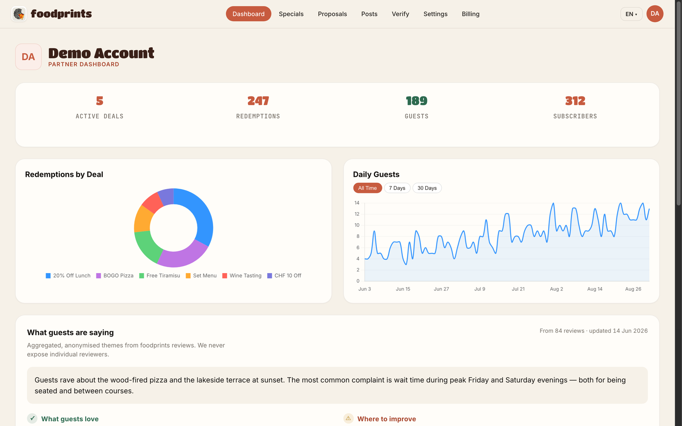Open the Verify tab
Screen dimensions: 682x426
(400, 14)
